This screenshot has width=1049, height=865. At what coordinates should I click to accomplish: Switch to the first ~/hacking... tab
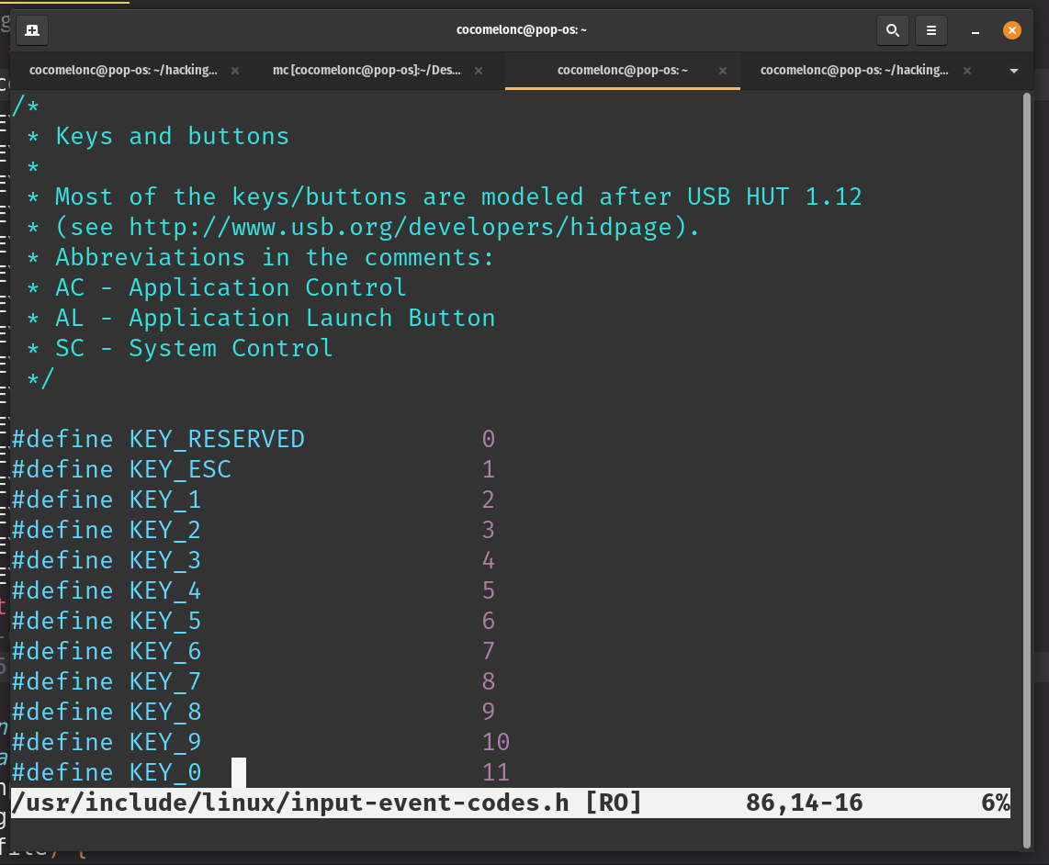(x=123, y=70)
